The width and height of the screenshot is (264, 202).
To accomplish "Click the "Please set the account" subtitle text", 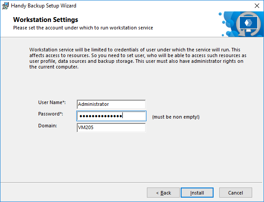I will coord(83,28).
